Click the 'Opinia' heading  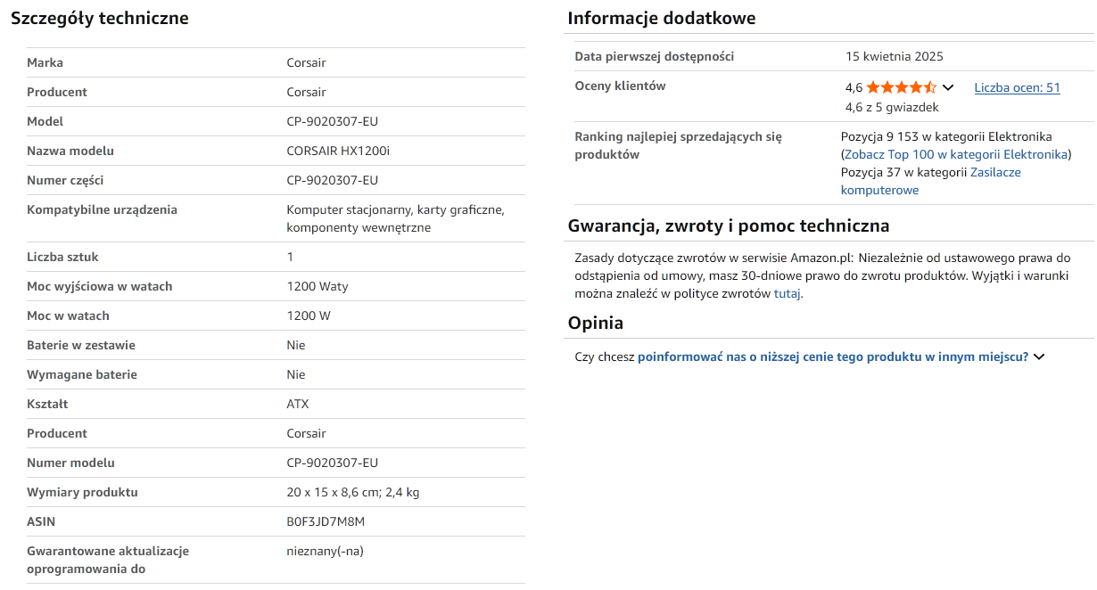coord(596,323)
